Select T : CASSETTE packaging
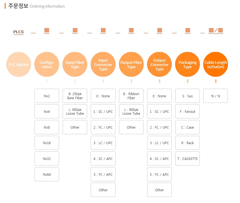 click(188, 159)
